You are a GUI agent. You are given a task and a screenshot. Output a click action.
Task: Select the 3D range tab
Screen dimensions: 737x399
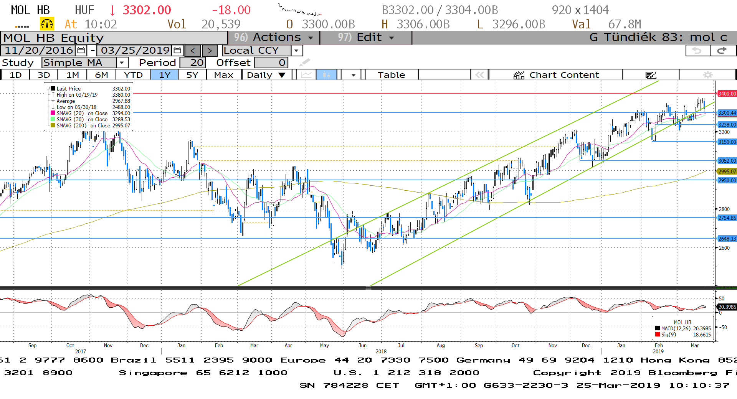[x=44, y=75]
